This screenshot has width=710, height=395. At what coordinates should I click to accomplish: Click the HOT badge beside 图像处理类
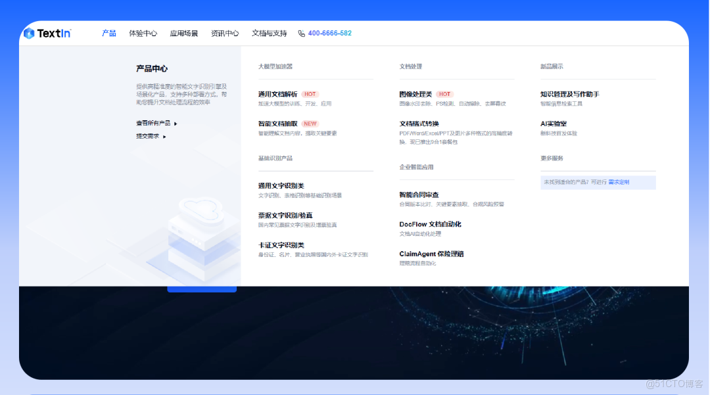point(444,94)
